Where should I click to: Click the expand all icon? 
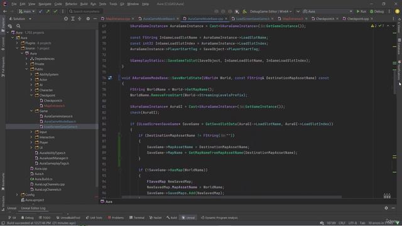[73, 19]
